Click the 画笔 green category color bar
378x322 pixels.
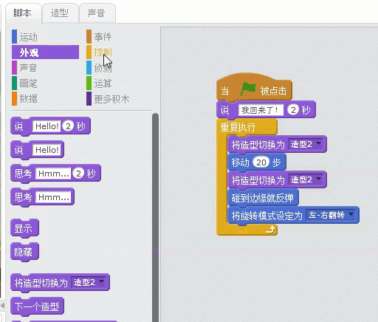[x=15, y=83]
